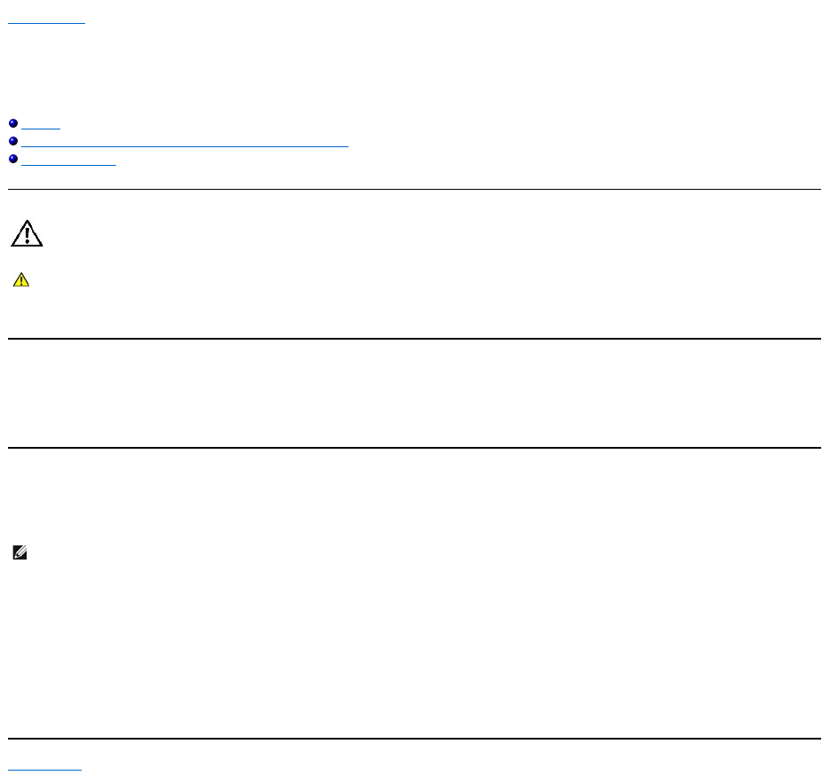Click the small yellow caution triangle icon

coord(21,280)
